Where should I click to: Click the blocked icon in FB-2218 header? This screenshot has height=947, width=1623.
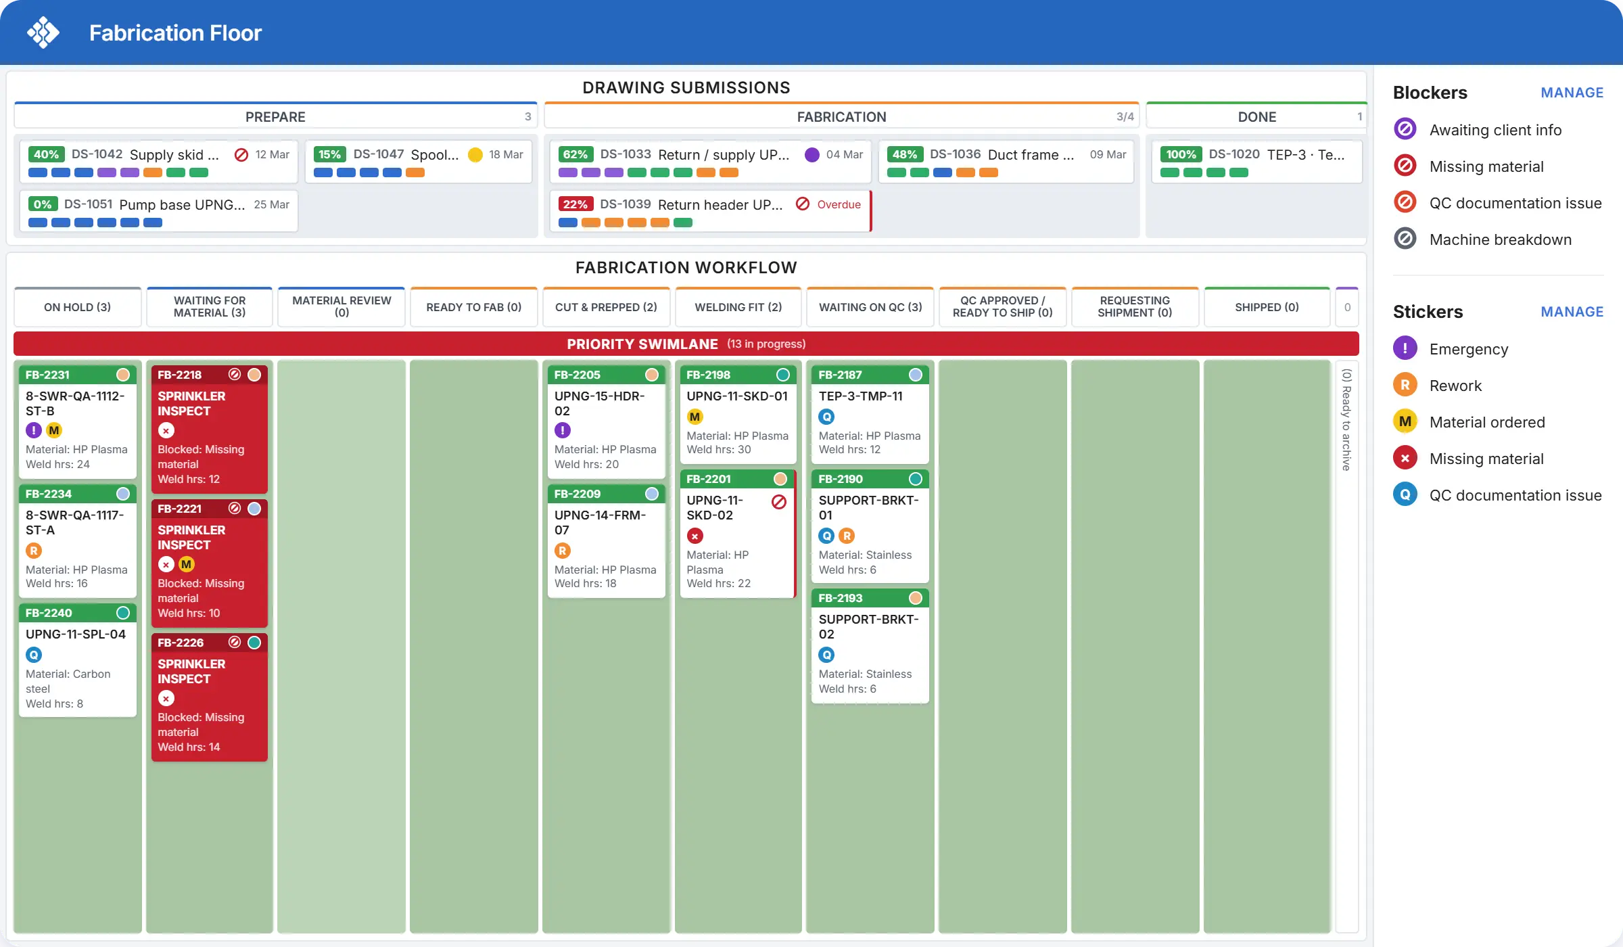235,375
